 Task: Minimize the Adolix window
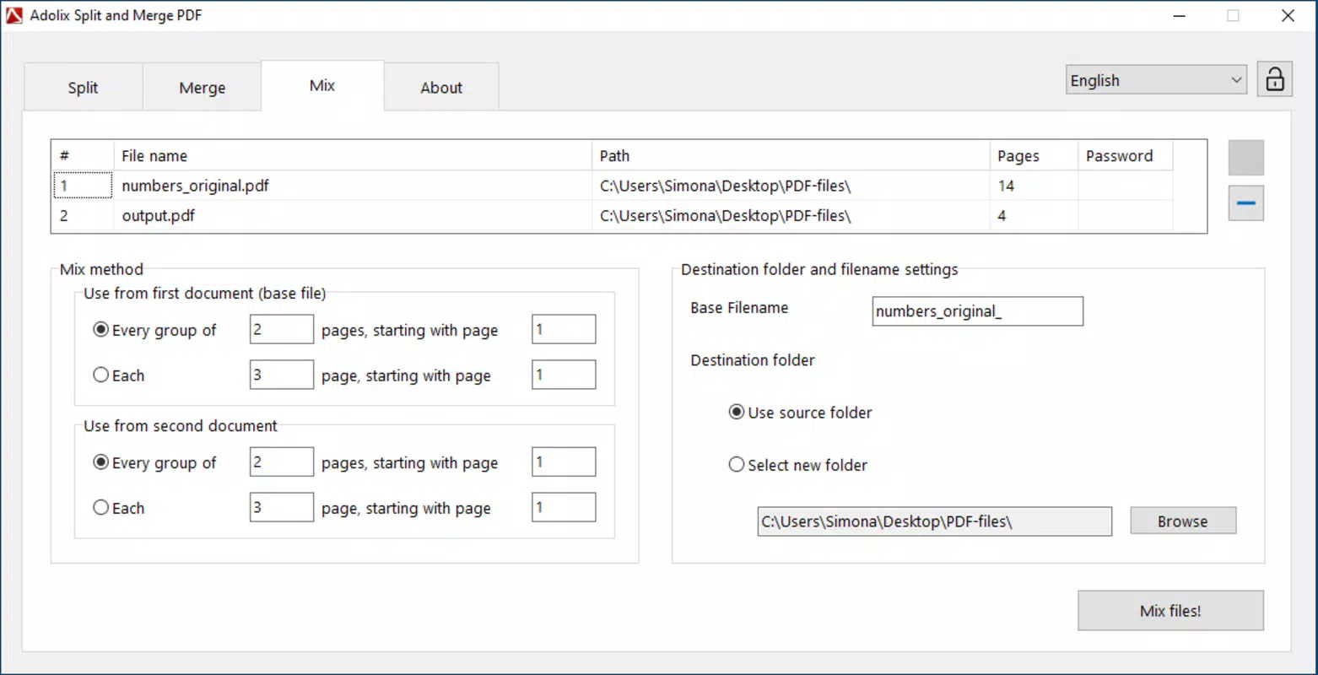point(1179,15)
